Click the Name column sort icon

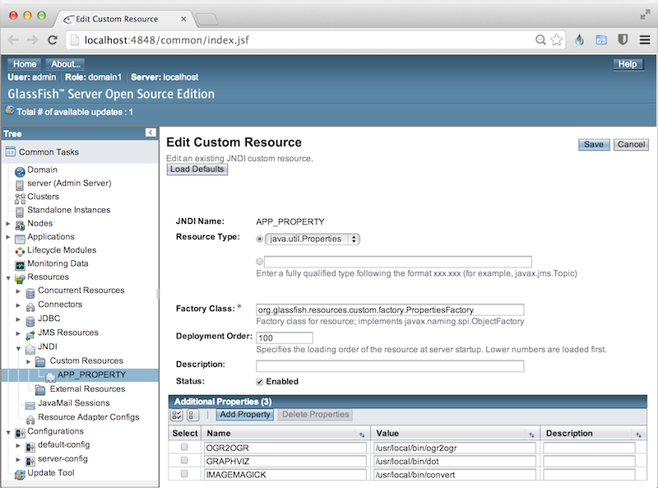click(362, 434)
